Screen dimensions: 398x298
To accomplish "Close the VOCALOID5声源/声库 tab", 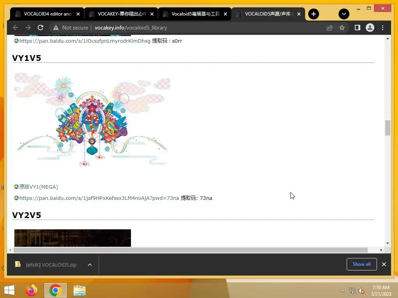I will pyautogui.click(x=299, y=14).
